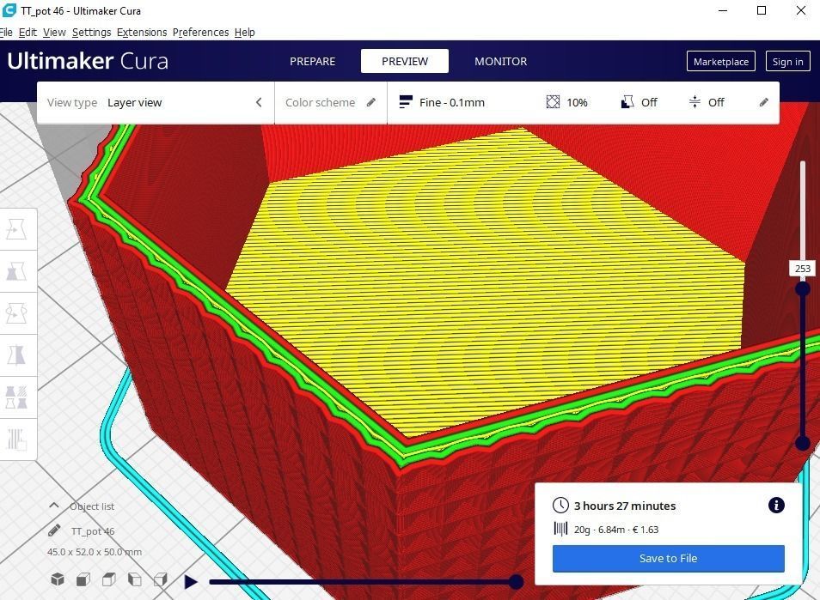Select the Move tool in left toolbar
820x600 pixels.
click(16, 229)
